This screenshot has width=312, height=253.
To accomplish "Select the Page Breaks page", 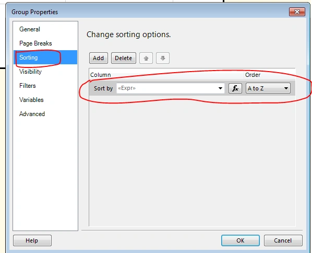I will click(x=35, y=43).
